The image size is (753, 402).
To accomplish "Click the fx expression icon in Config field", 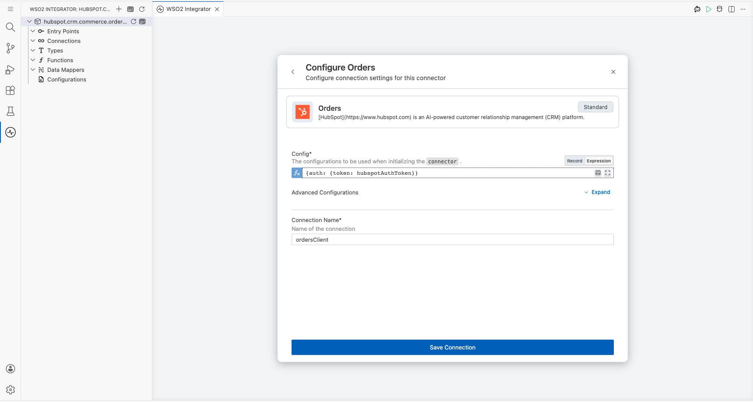I will point(297,173).
